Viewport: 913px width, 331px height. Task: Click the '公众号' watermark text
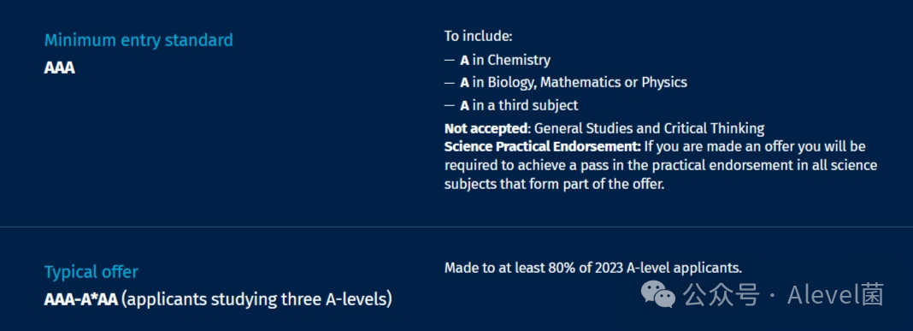pos(722,295)
